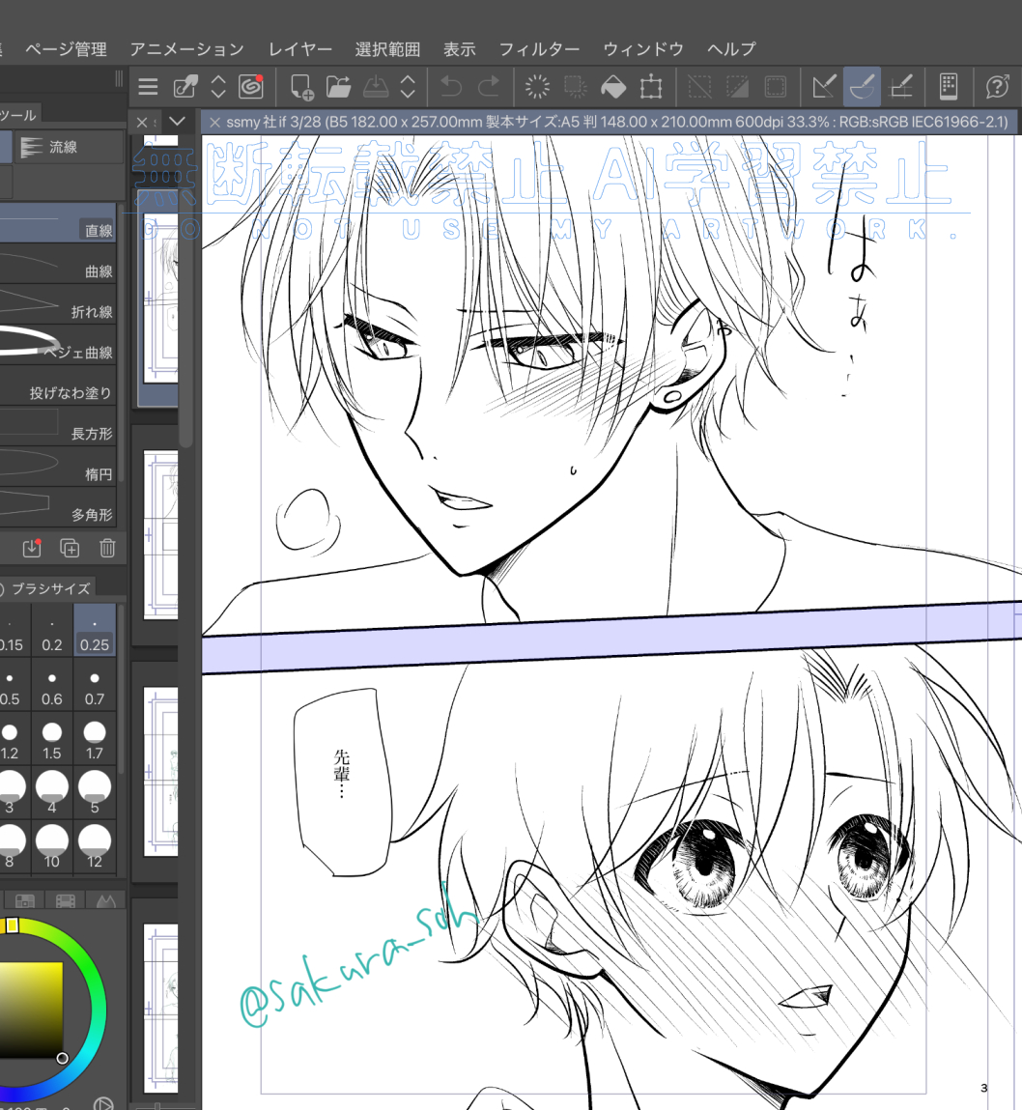Click the invert selected area icon

click(737, 87)
